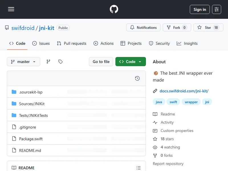Select the swift topic tag

[173, 102]
